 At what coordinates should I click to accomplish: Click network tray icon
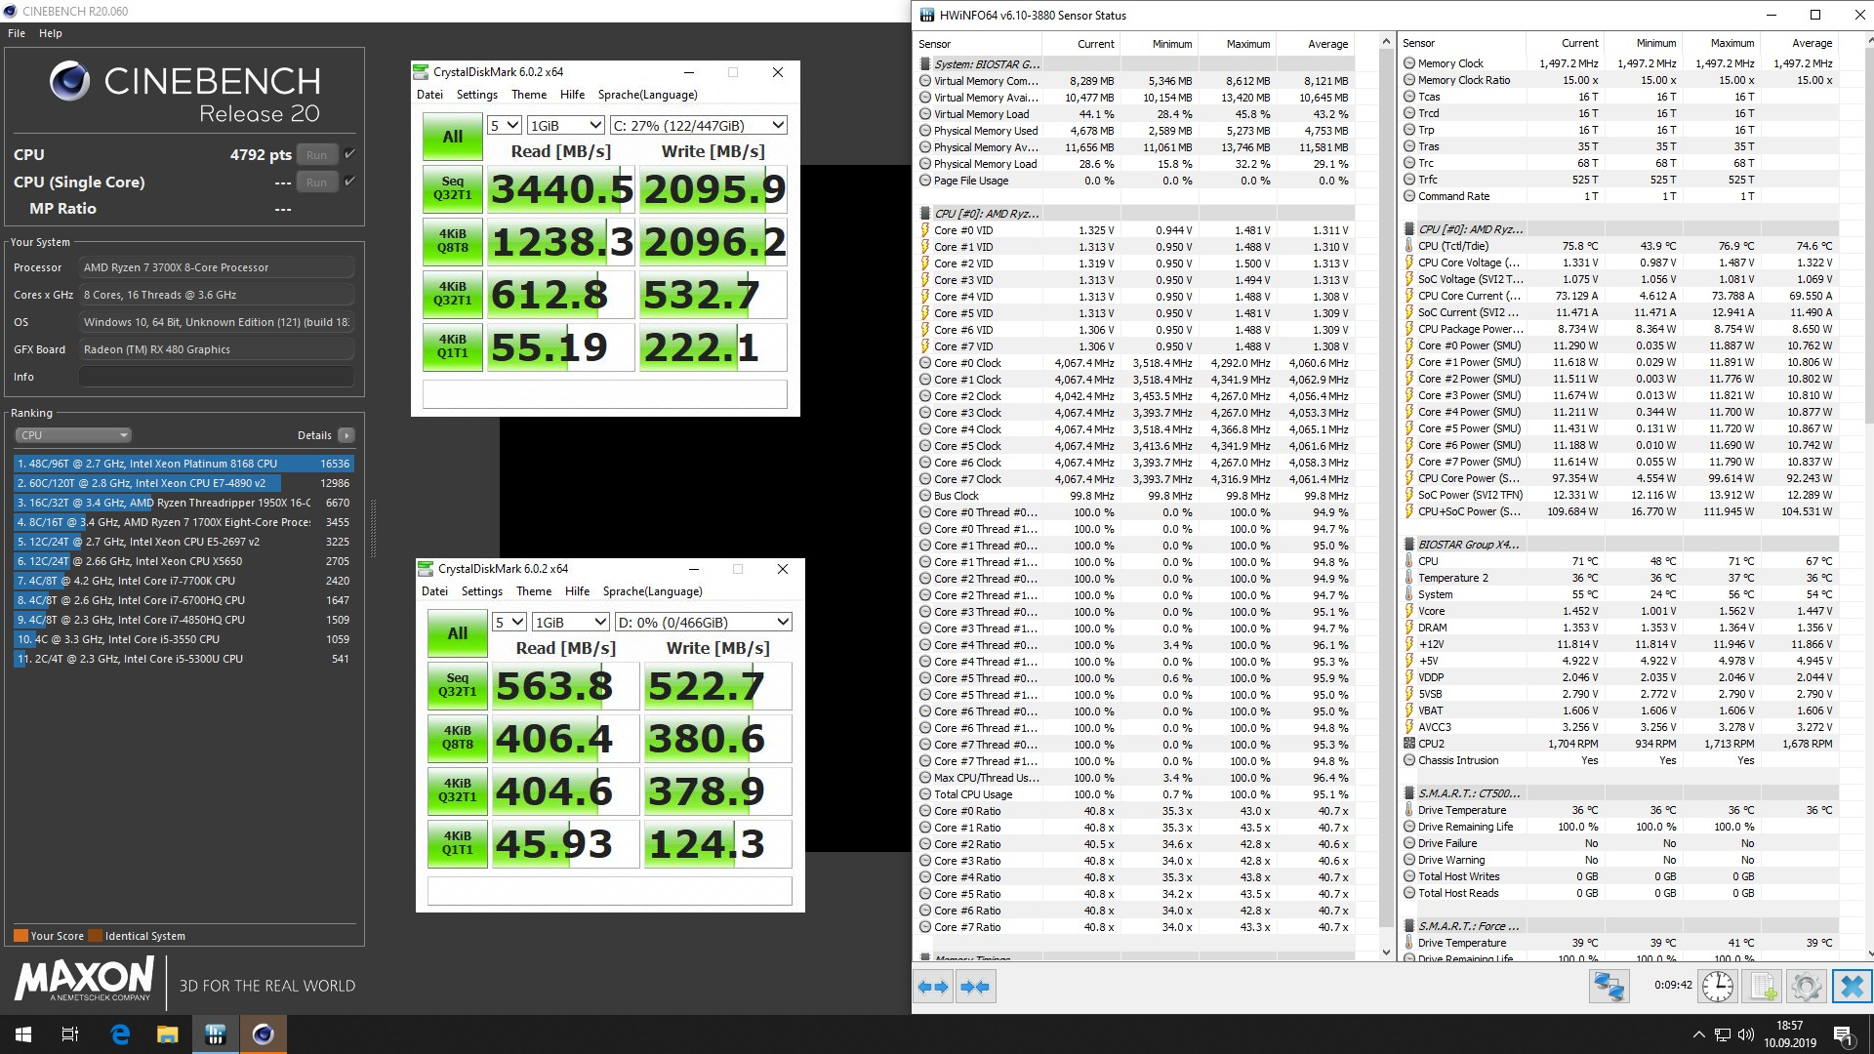(1723, 1034)
